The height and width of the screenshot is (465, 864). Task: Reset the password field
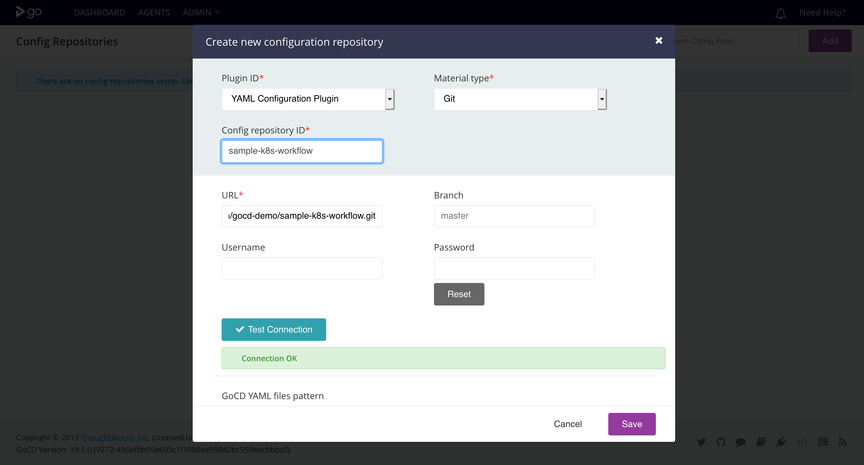(459, 294)
